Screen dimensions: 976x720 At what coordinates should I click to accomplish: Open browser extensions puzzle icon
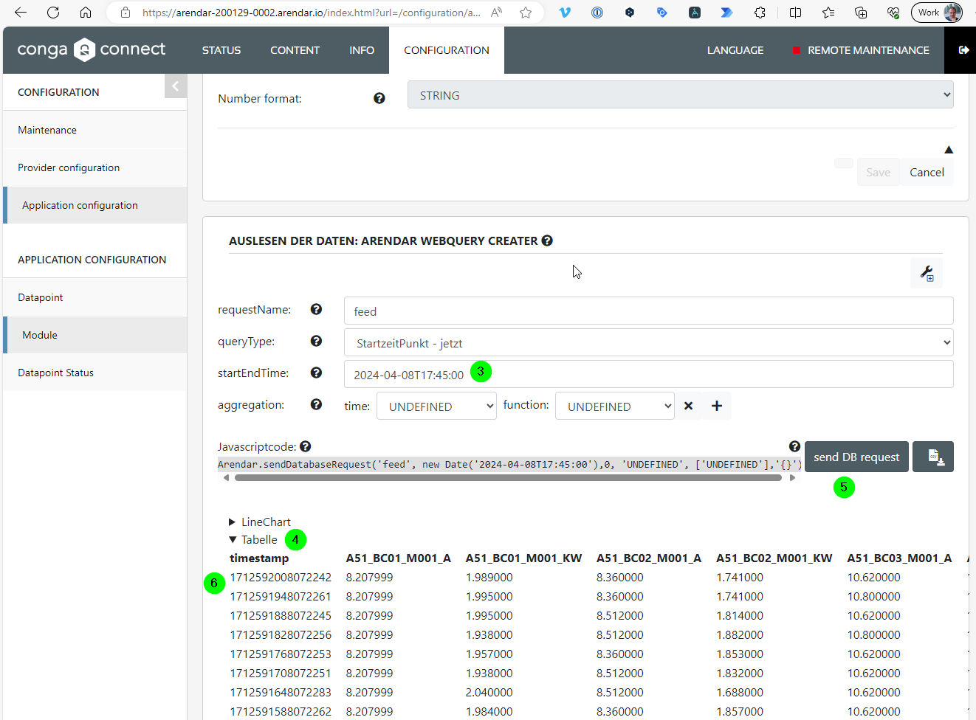tap(760, 13)
